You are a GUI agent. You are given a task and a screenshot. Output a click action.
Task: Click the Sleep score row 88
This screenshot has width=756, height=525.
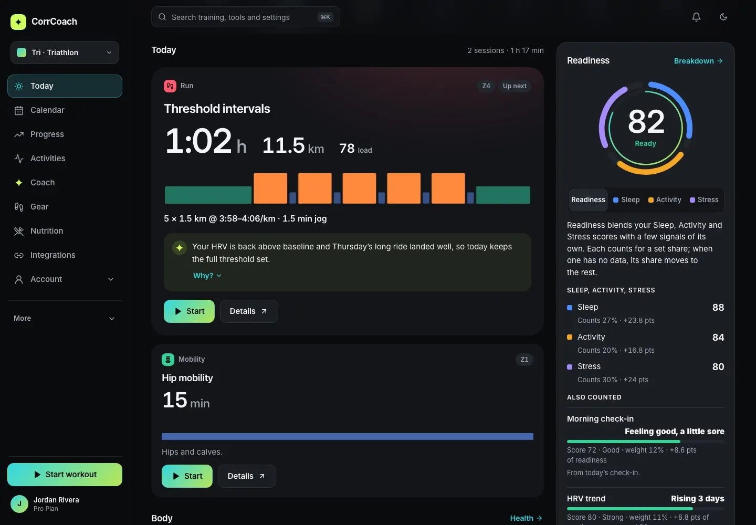tap(646, 313)
